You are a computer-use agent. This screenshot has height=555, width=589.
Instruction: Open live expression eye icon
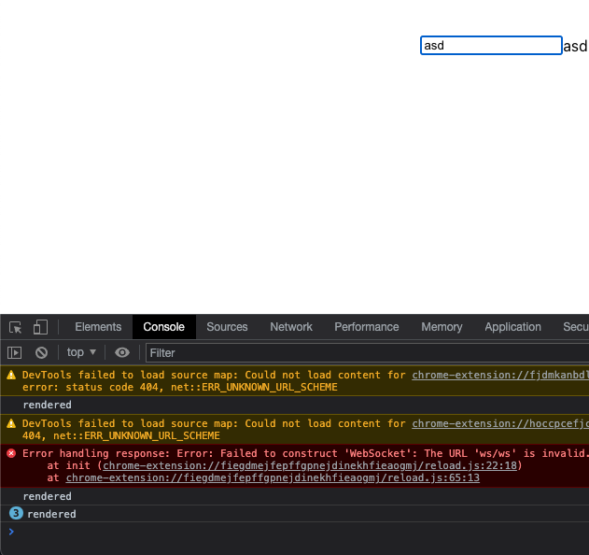(x=122, y=352)
